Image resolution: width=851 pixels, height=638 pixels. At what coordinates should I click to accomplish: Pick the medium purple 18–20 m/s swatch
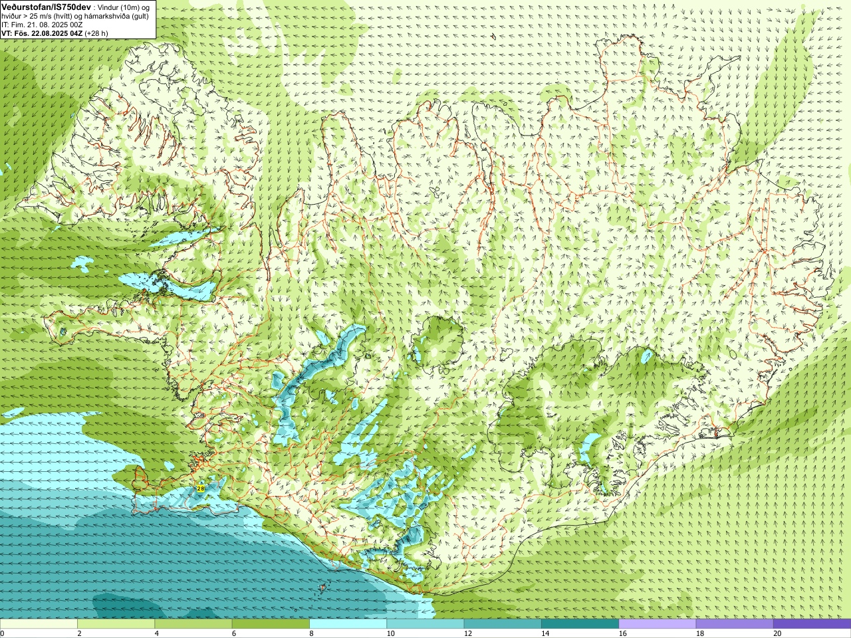(734, 624)
